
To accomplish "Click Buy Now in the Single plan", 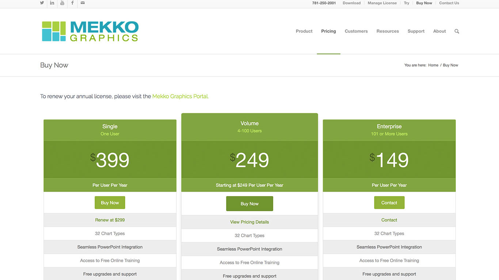I will coord(110,203).
